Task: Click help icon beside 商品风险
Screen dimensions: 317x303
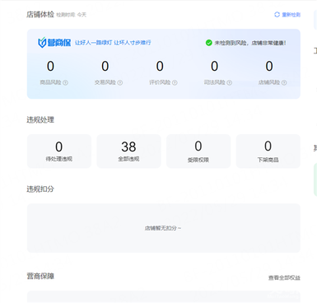Action: tap(66, 82)
